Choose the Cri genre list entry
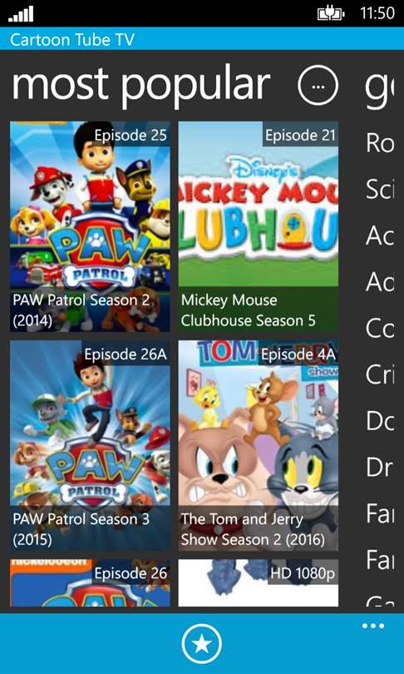The width and height of the screenshot is (404, 674). (x=380, y=374)
